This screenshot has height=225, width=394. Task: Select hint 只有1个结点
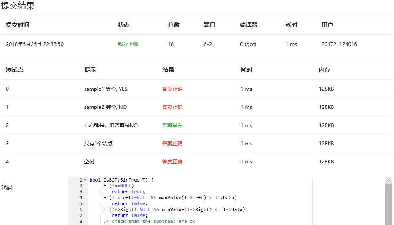pyautogui.click(x=98, y=144)
